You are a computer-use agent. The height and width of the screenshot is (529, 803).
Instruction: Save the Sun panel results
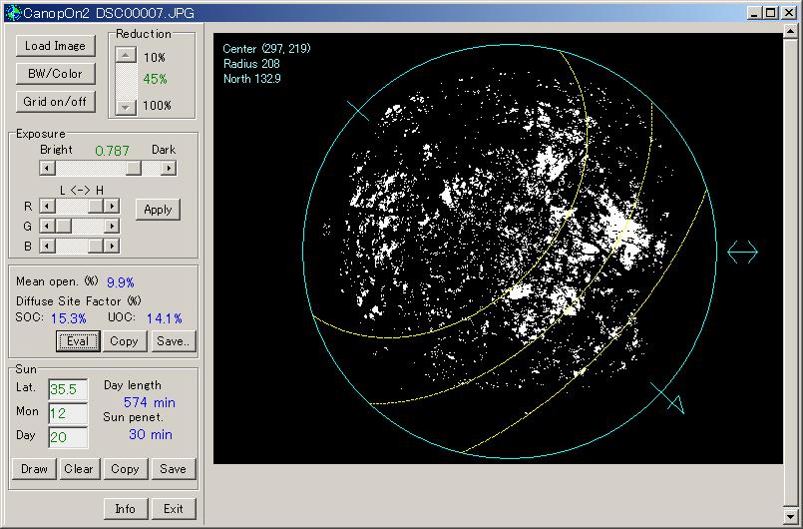tap(174, 469)
